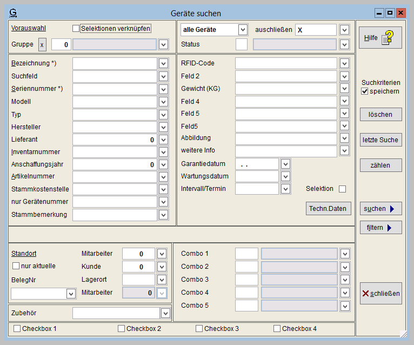The width and height of the screenshot is (414, 345).
Task: Expand the Hersteller field dropdown
Action: 164,127
